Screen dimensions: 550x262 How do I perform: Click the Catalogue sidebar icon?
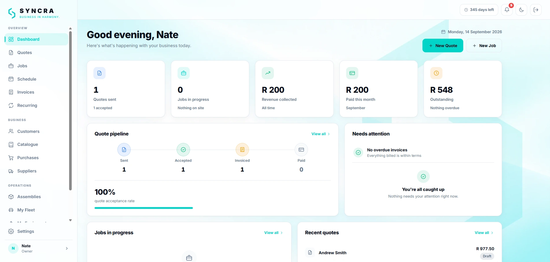click(x=11, y=144)
